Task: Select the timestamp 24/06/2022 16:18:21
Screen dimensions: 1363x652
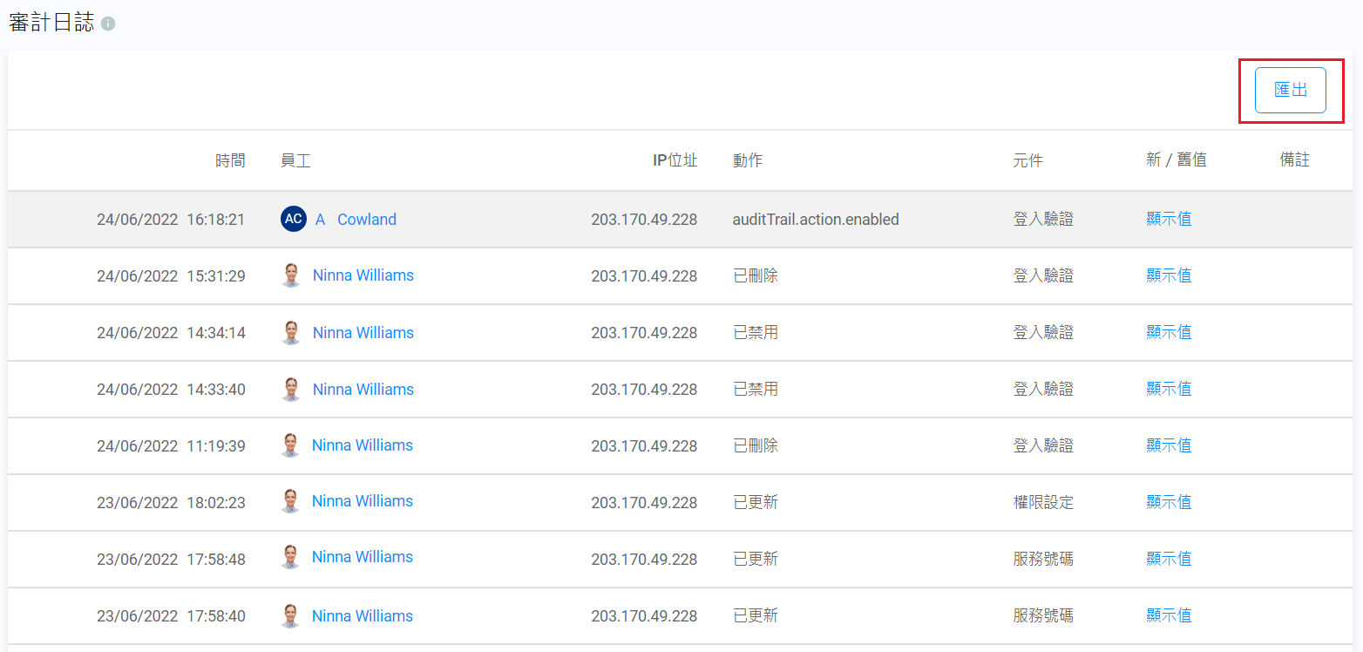Action: (171, 220)
